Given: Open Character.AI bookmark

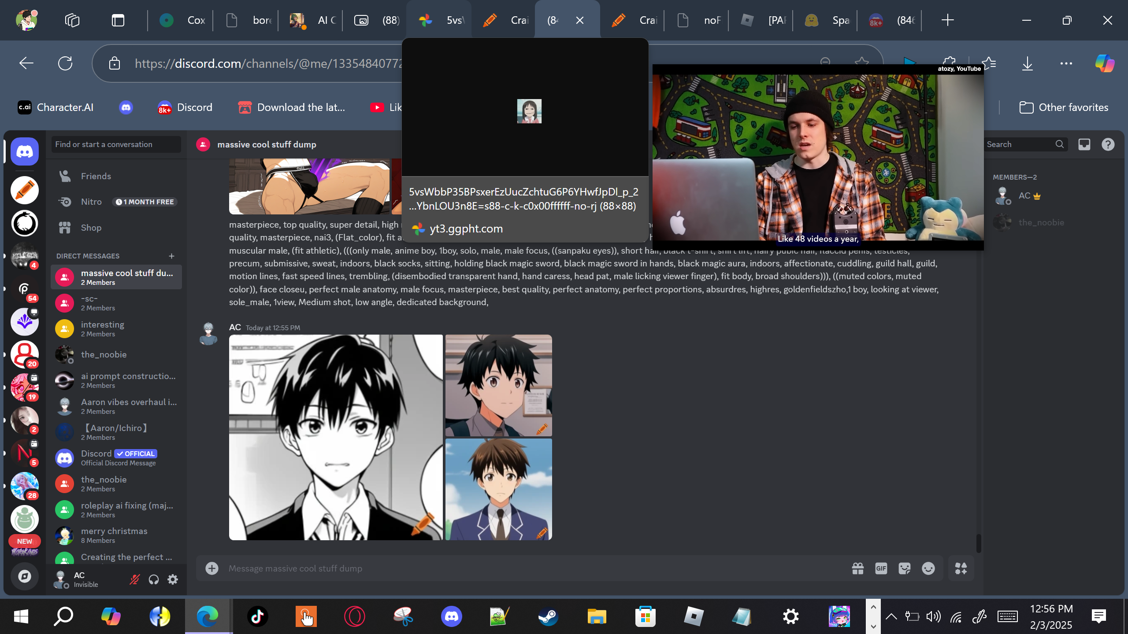Looking at the screenshot, I should [56, 107].
